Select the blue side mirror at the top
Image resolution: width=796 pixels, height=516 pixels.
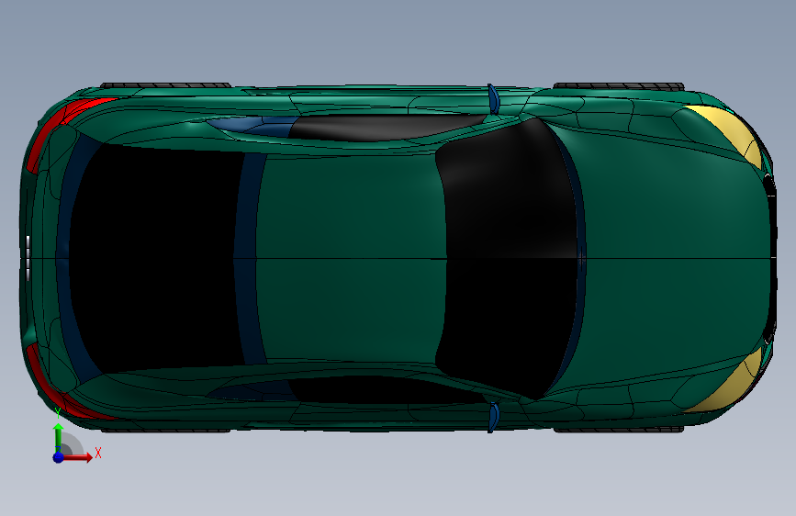(x=493, y=99)
